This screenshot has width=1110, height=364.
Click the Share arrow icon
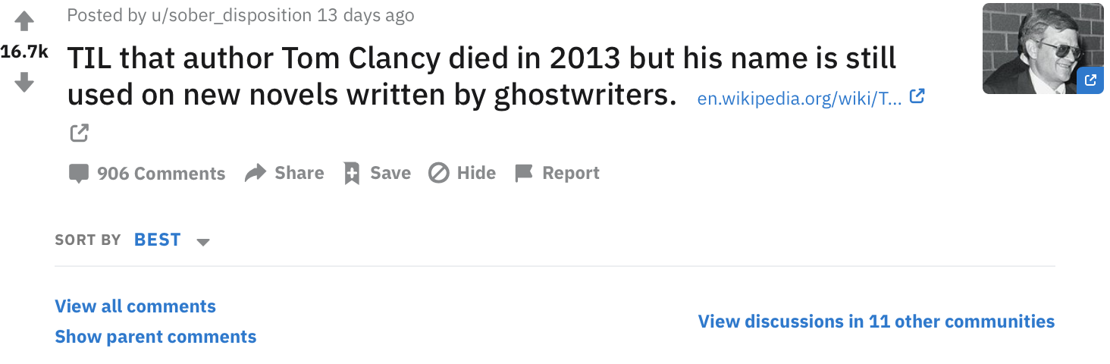[256, 173]
